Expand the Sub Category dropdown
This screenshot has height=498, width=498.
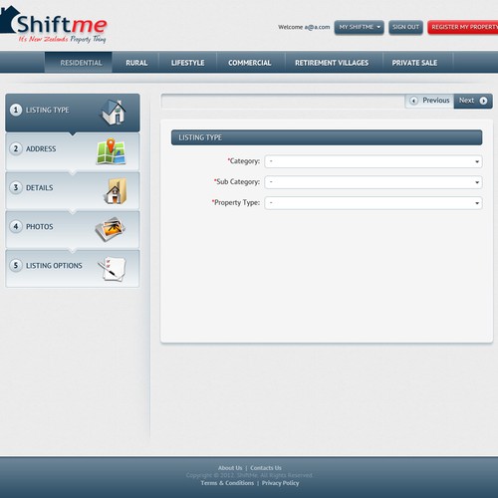[373, 182]
